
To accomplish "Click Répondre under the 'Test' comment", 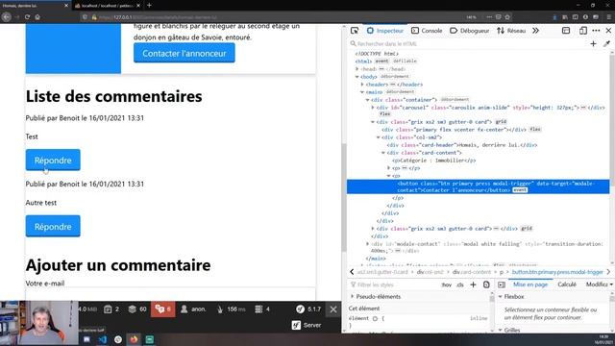I will (x=53, y=161).
